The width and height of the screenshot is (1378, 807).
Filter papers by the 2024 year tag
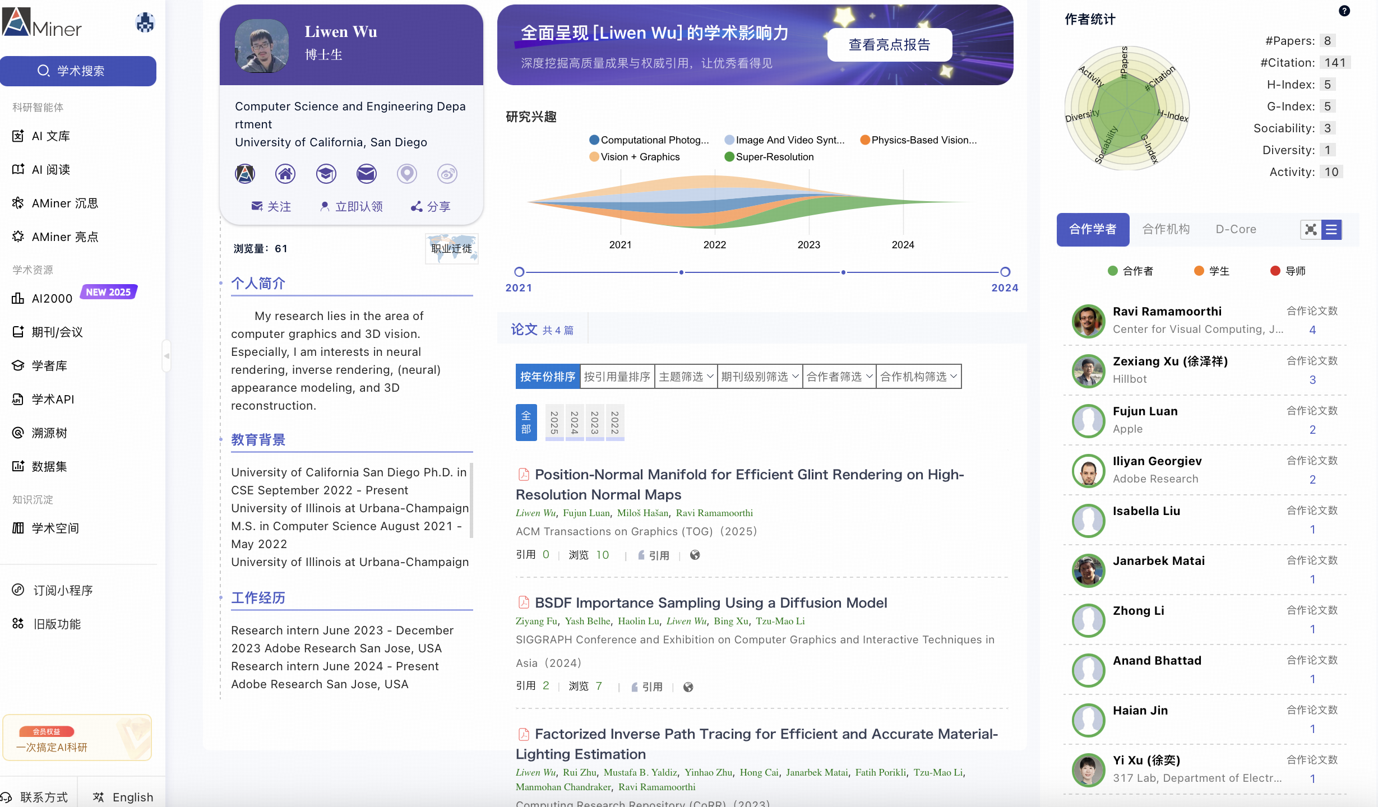pyautogui.click(x=575, y=422)
